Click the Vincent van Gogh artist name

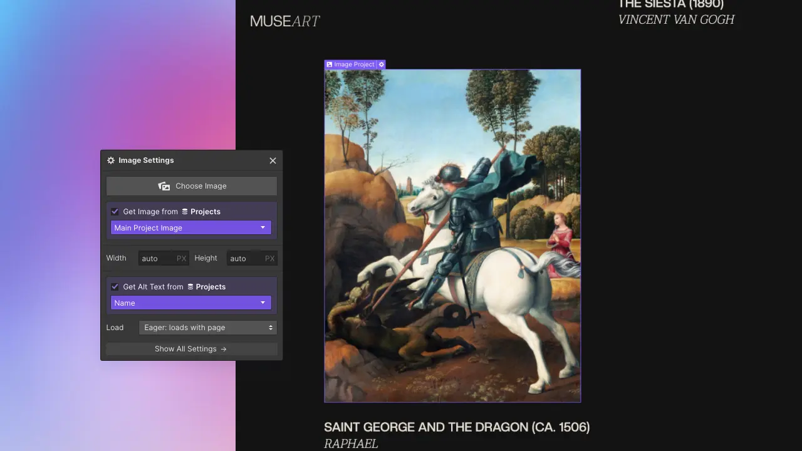point(676,19)
